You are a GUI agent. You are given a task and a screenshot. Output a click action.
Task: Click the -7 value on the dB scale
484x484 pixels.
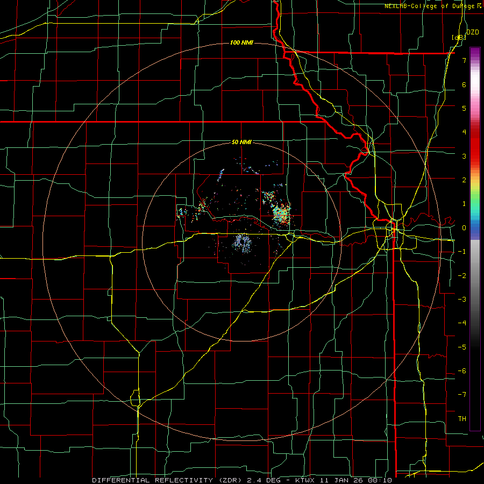[x=462, y=395]
